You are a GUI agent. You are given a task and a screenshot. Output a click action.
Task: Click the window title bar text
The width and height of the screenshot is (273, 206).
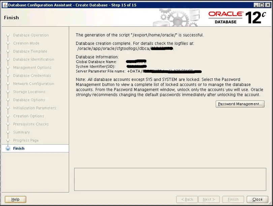pyautogui.click(x=72, y=5)
